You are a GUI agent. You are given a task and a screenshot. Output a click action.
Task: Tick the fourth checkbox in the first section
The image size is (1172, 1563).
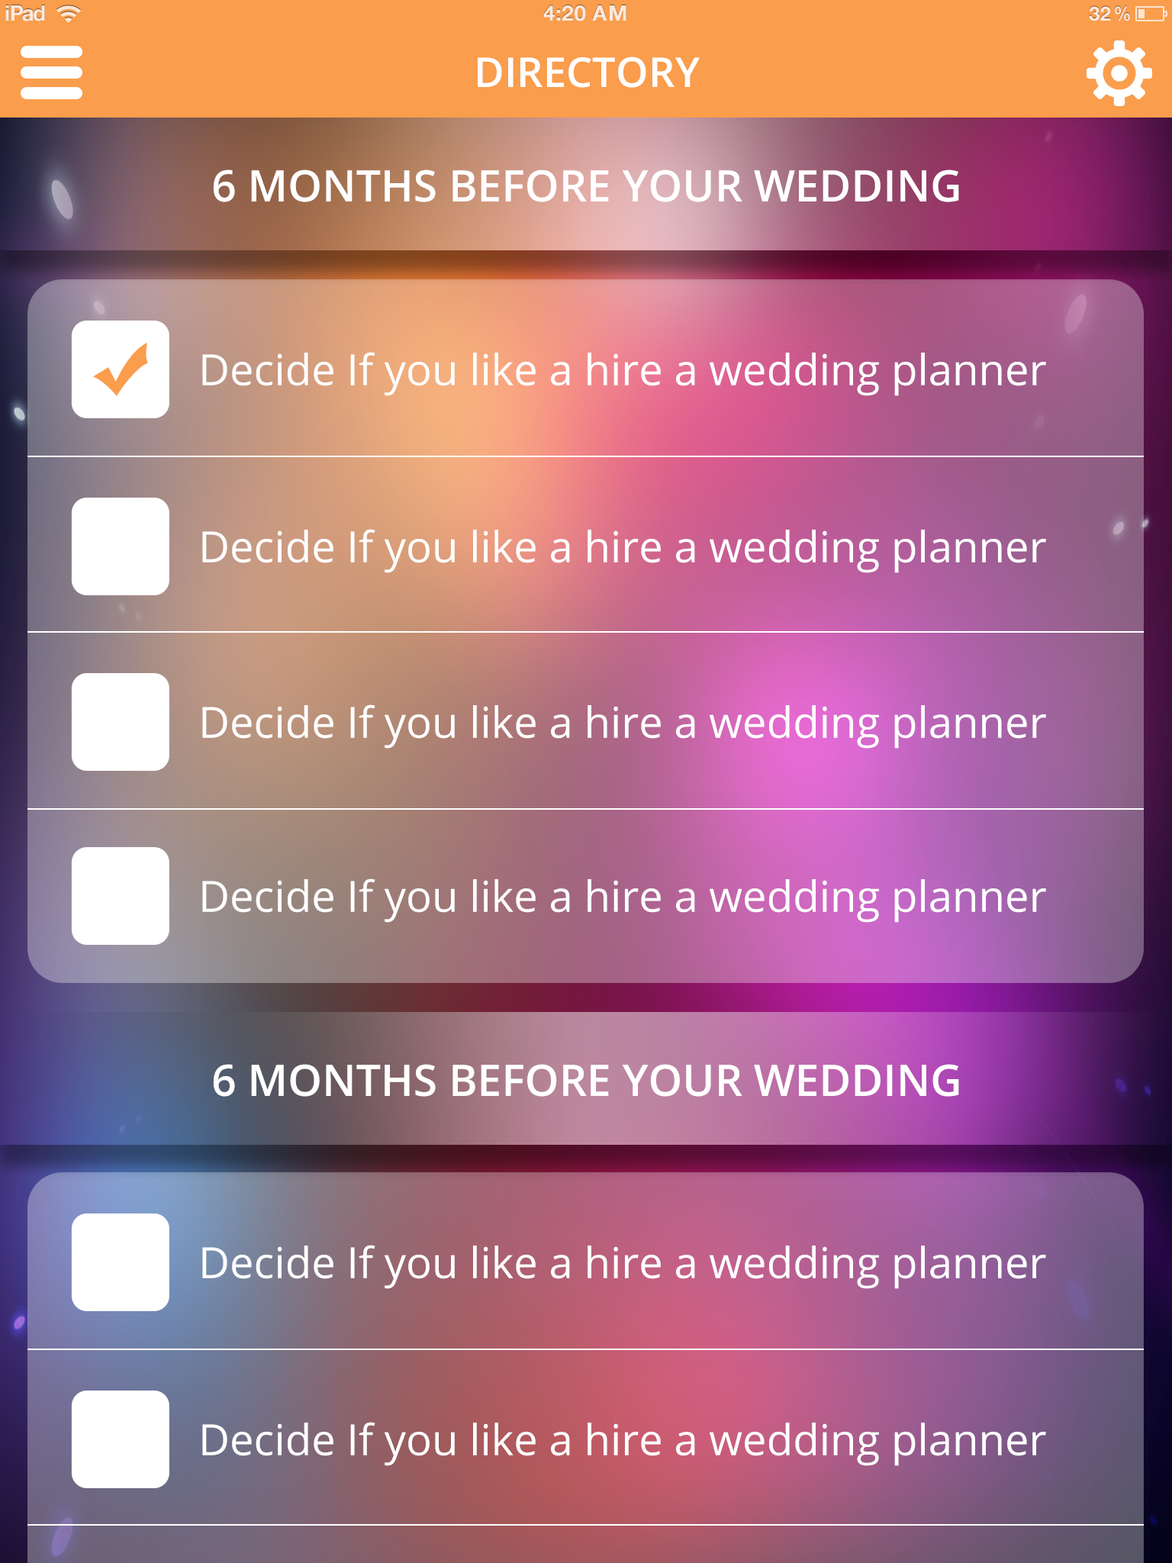coord(121,896)
